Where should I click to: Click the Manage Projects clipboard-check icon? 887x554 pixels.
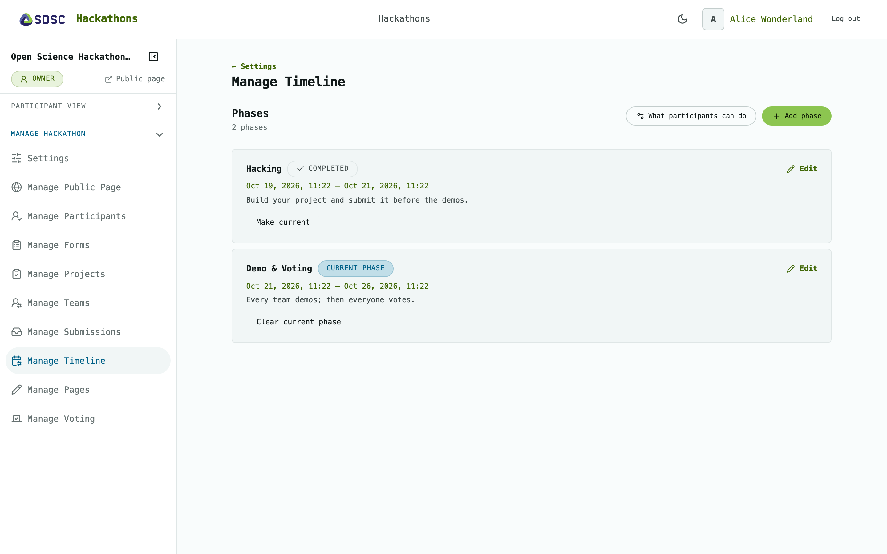(x=17, y=274)
